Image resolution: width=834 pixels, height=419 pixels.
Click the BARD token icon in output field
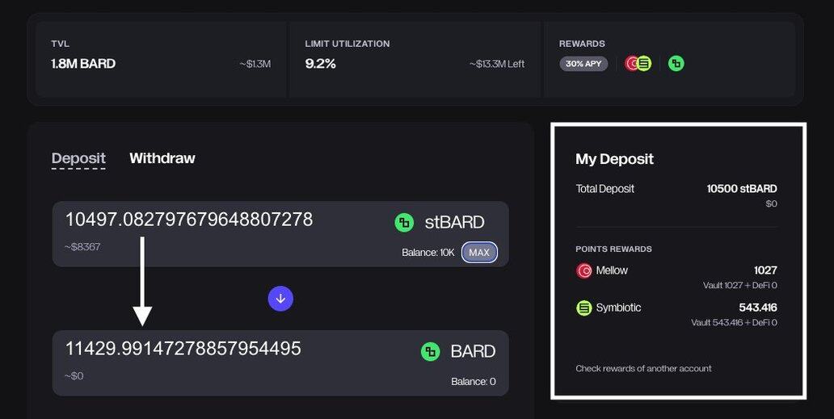click(x=431, y=351)
